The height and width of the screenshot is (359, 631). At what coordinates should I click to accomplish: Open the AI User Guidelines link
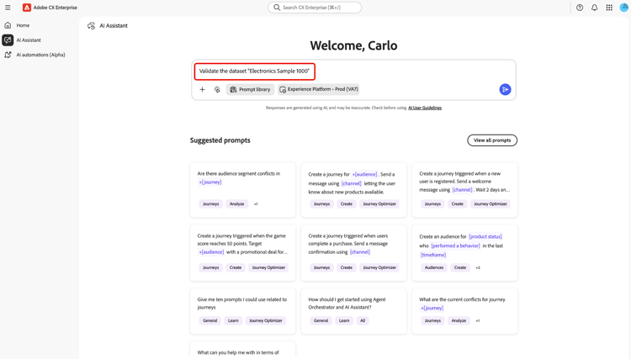[425, 108]
